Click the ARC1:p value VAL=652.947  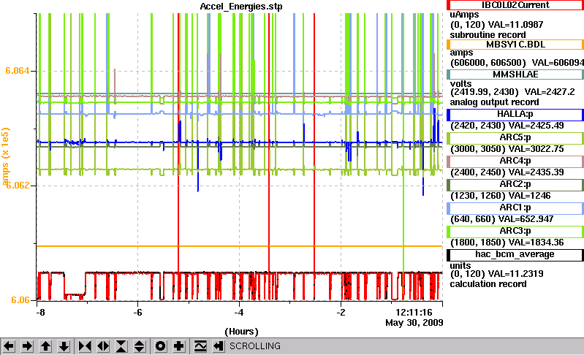526,220
